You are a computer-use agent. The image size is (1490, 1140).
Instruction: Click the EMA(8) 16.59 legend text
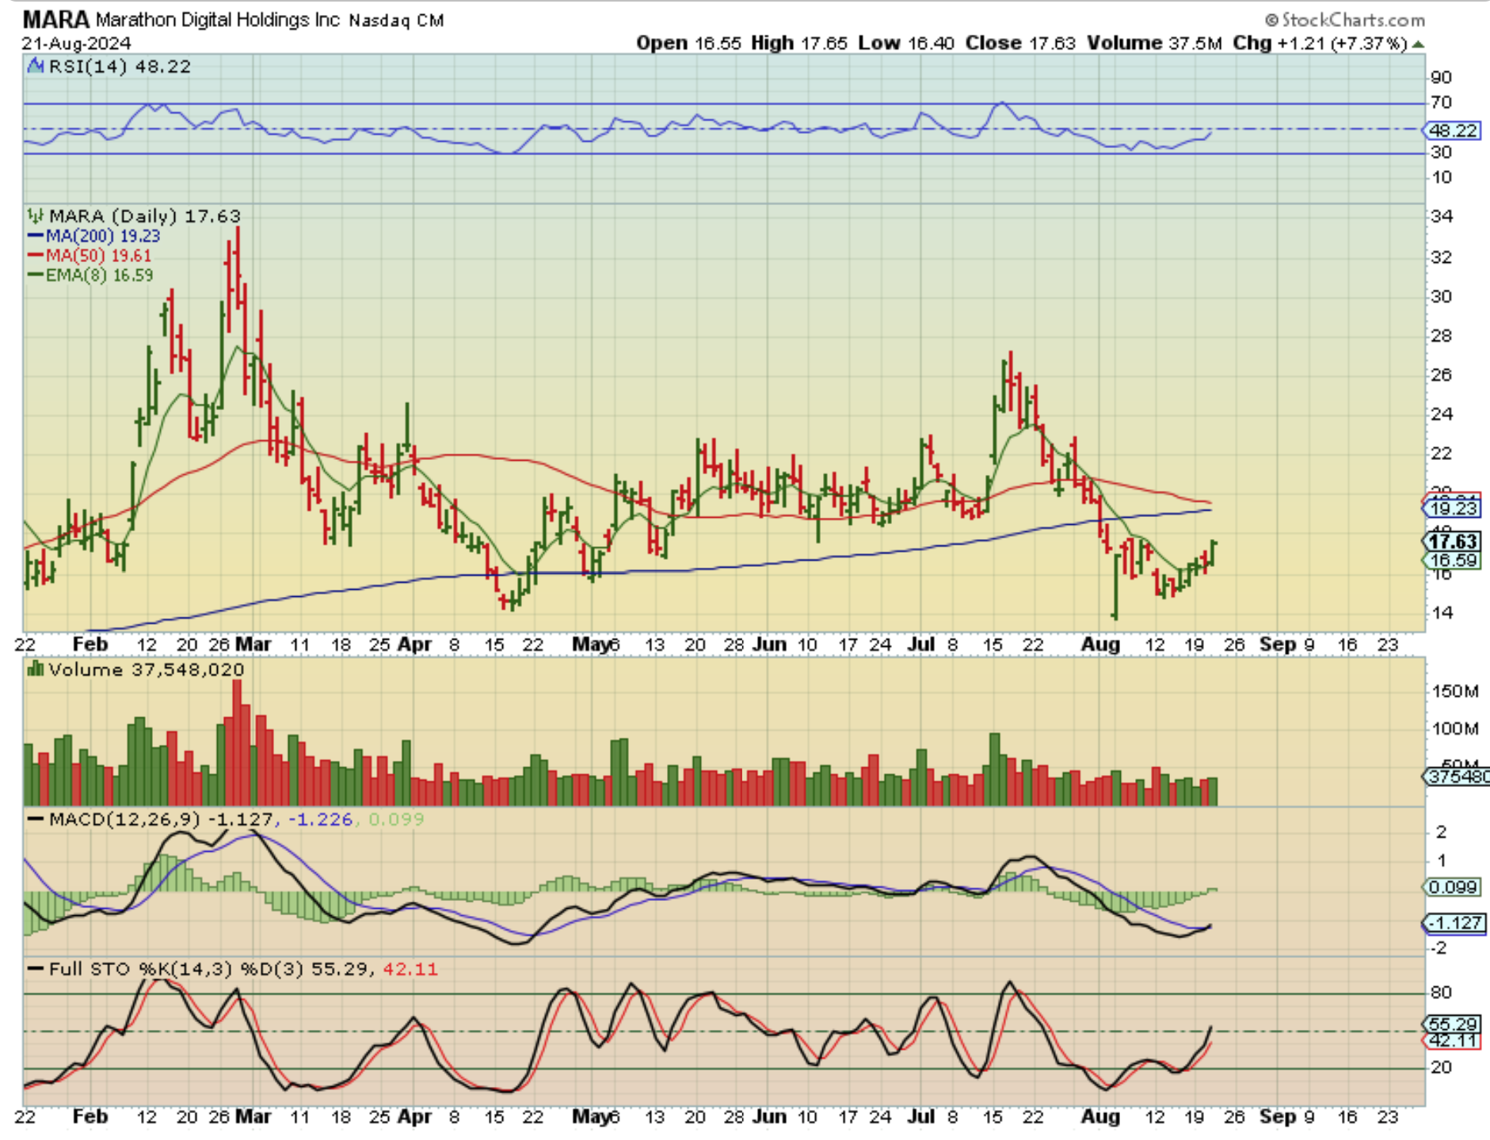[100, 275]
